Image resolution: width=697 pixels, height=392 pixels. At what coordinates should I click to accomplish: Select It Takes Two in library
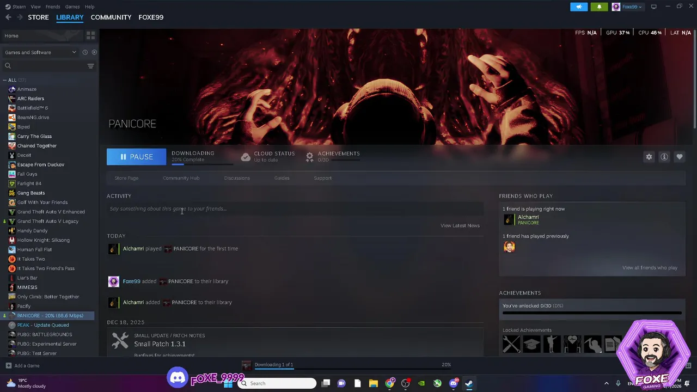point(31,259)
